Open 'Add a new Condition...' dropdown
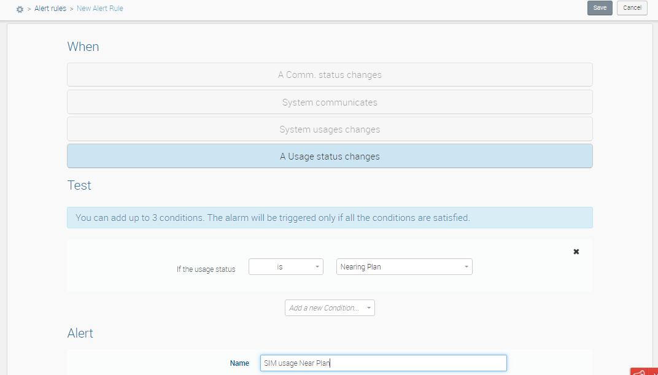 tap(329, 308)
